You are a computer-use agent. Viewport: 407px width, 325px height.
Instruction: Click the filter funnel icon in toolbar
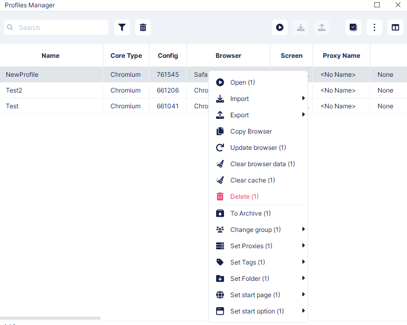[x=122, y=27]
